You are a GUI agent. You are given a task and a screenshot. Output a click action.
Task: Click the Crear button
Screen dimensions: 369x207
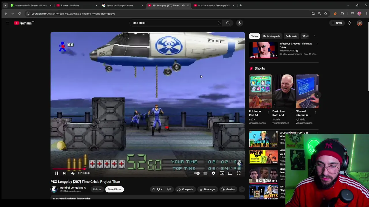click(337, 23)
